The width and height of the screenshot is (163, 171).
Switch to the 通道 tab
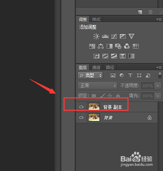[96, 67]
